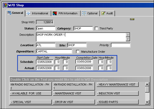Select the INDUCTION VISIT text button

[x=118, y=93]
